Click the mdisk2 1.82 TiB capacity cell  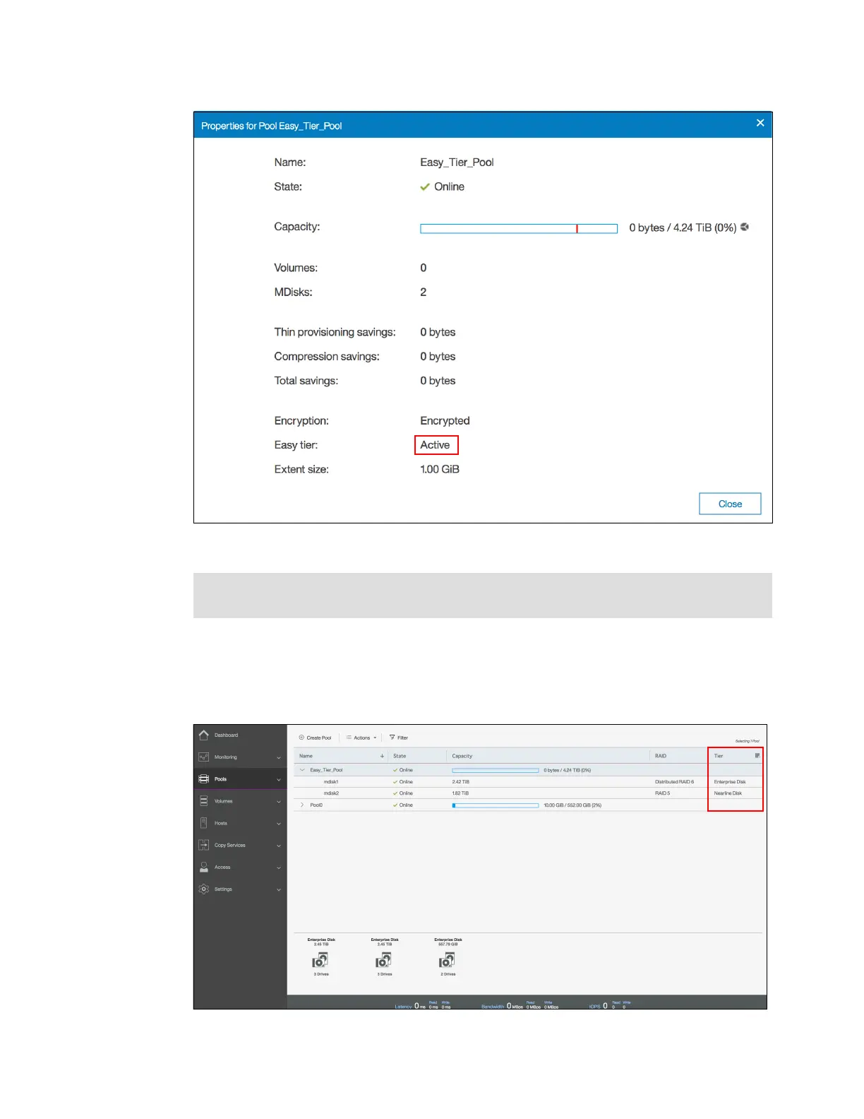pyautogui.click(x=460, y=793)
